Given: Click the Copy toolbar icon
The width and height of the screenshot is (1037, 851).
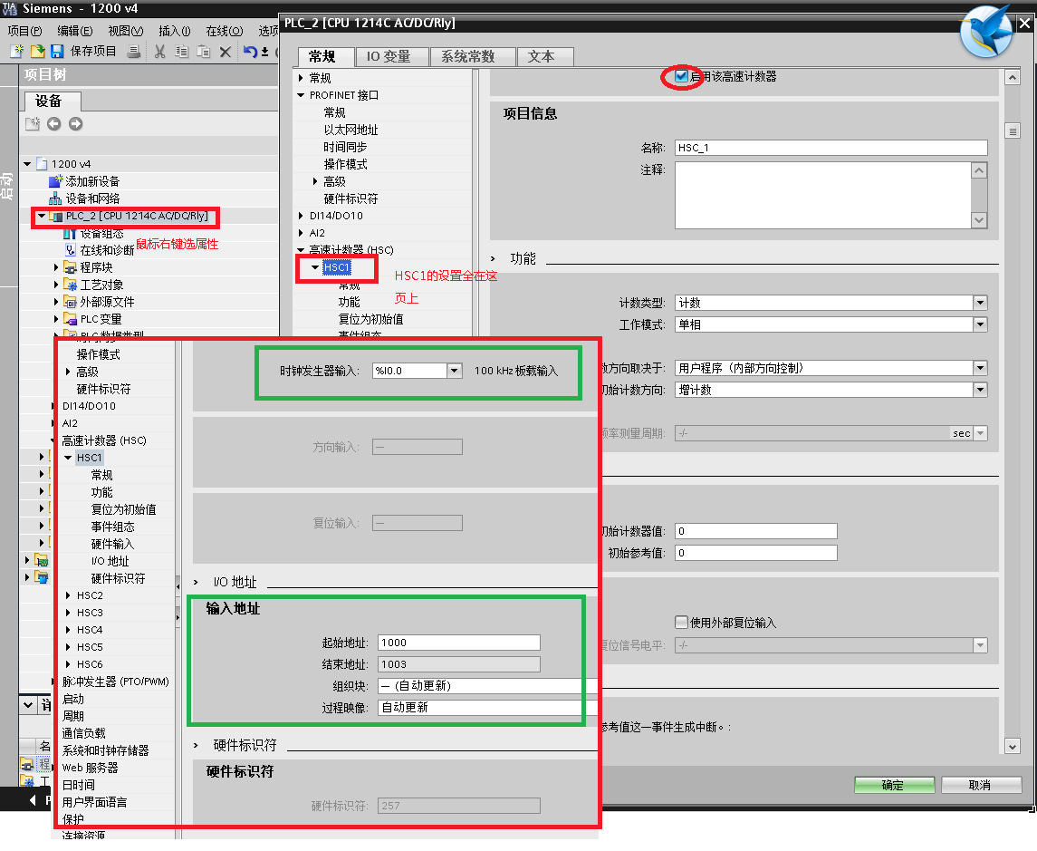Looking at the screenshot, I should 181,51.
